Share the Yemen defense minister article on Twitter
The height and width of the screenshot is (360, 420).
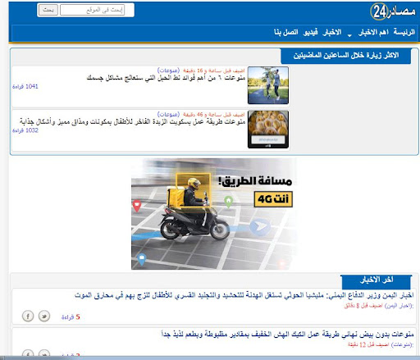click(x=44, y=316)
